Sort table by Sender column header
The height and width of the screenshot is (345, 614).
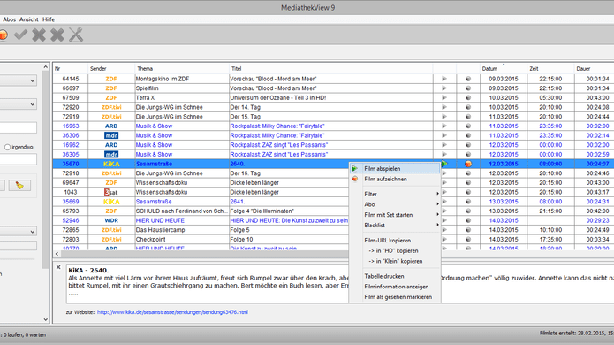111,69
